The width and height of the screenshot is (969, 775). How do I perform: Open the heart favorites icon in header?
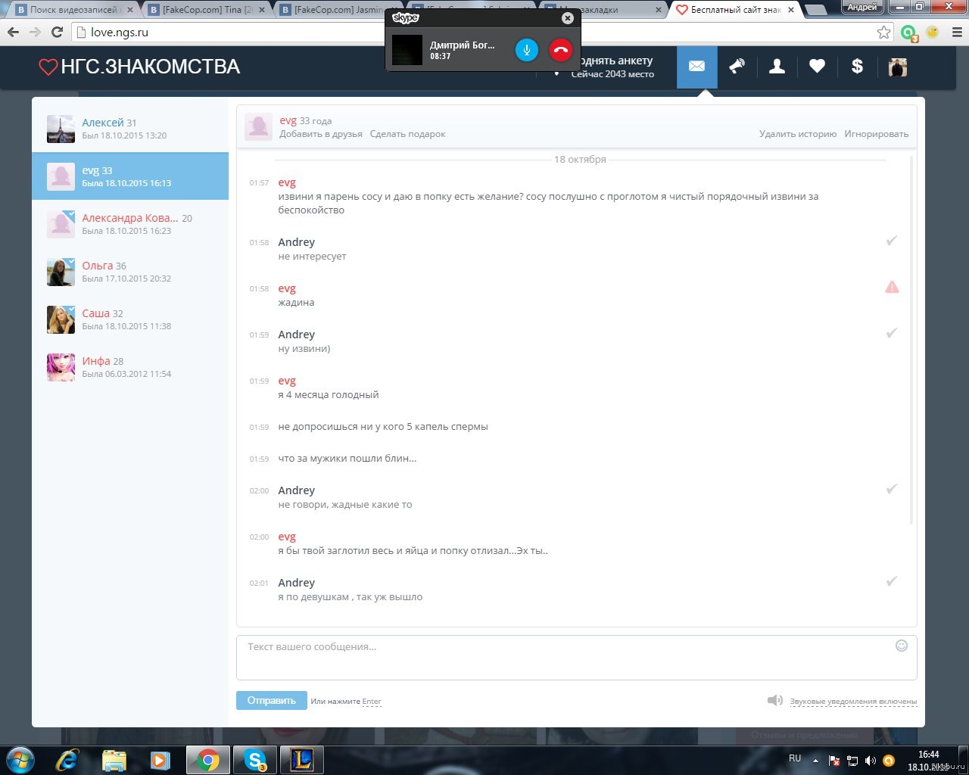click(817, 67)
